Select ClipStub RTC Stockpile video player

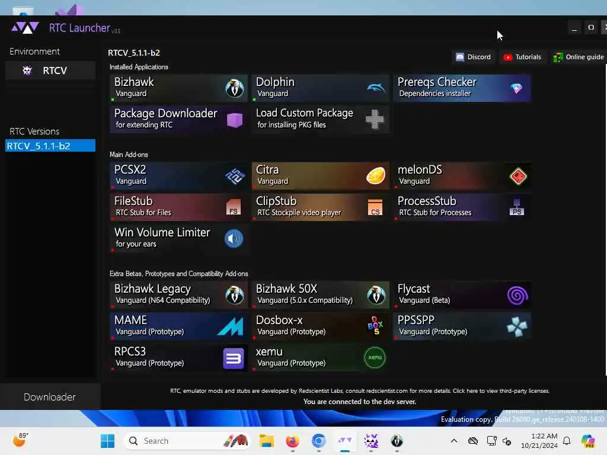(x=320, y=207)
